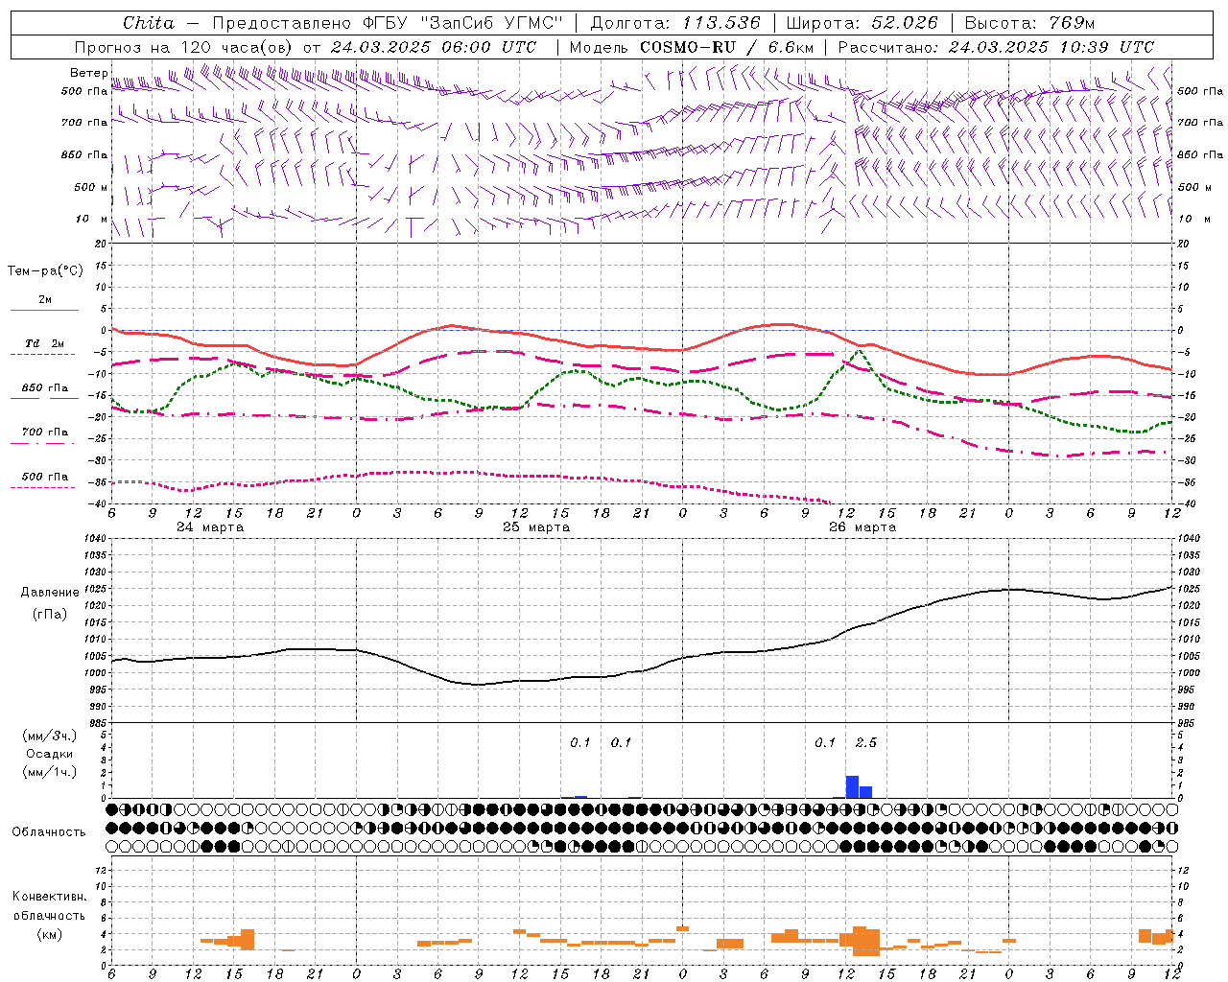Click the "(гПа)" pressure unit label
Image resolution: width=1228 pixels, height=982 pixels.
point(50,615)
